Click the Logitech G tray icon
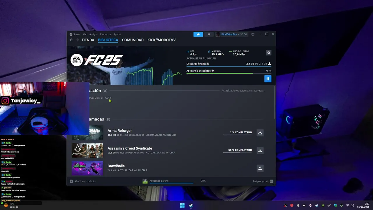The width and height of the screenshot is (373, 210). click(x=304, y=205)
